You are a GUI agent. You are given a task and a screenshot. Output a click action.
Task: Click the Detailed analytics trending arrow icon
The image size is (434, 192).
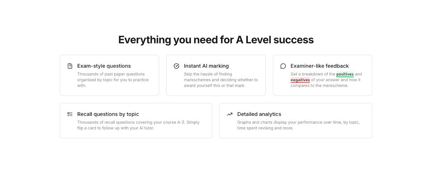230,114
